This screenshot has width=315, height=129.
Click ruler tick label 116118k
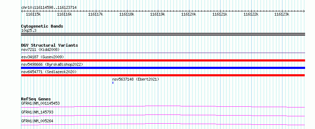[127, 14]
